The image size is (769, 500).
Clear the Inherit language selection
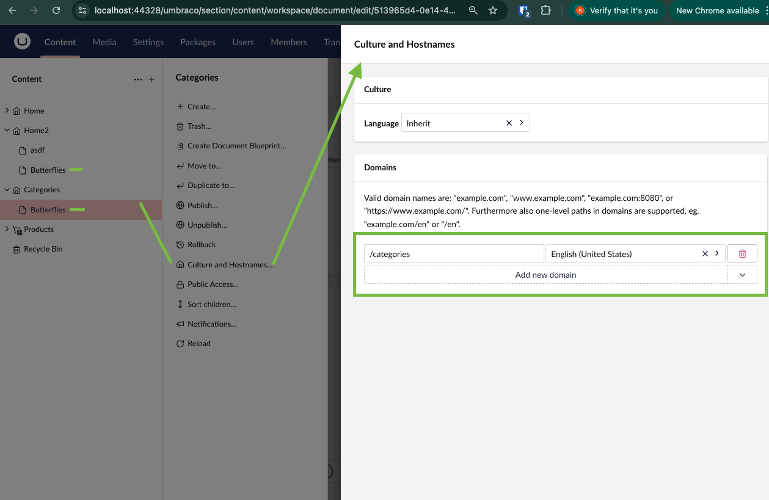[509, 123]
